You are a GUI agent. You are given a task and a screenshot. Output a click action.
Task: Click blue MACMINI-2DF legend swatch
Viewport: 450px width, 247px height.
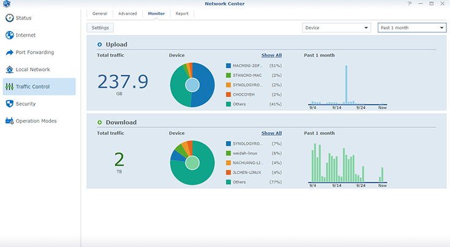coord(228,65)
